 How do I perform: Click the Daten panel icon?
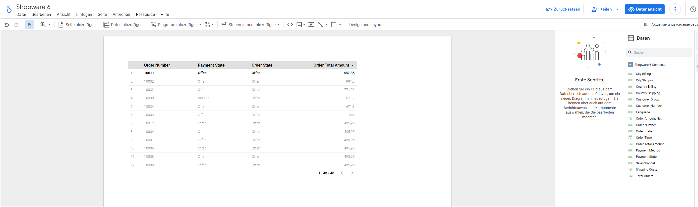click(631, 38)
